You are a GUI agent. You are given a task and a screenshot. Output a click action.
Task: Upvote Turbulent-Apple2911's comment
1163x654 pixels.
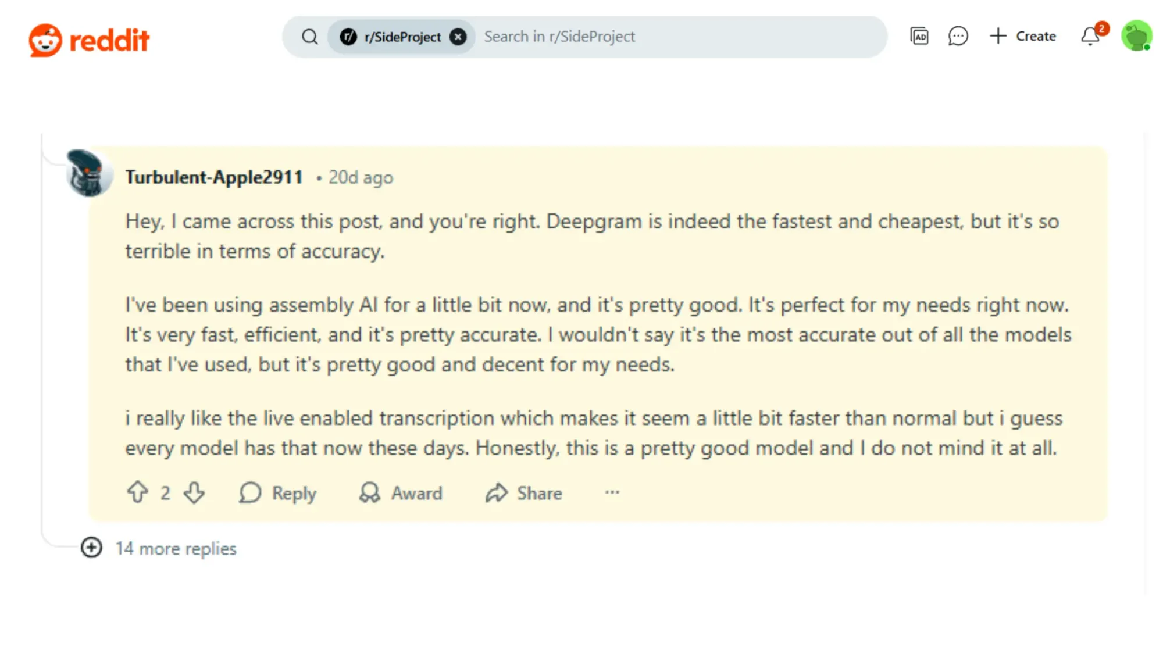click(137, 492)
